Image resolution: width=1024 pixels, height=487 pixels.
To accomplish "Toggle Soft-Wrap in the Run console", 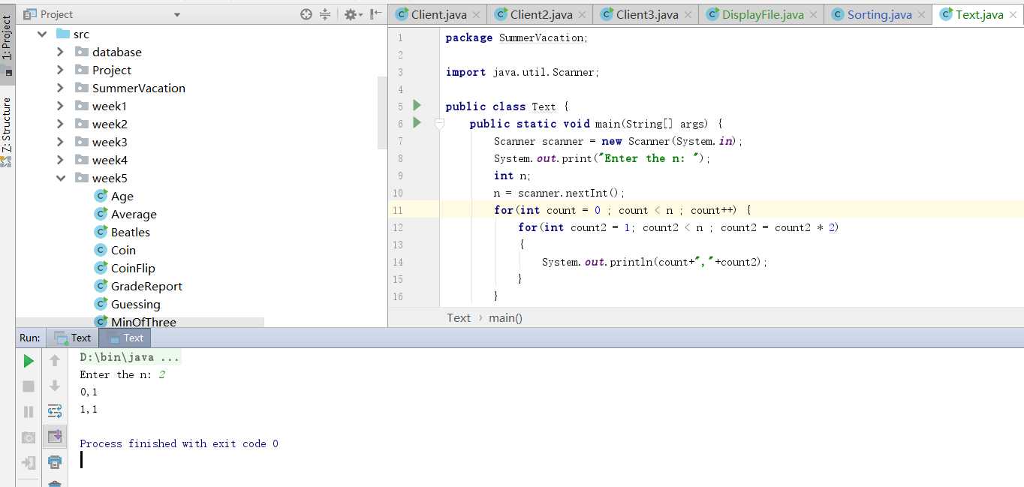I will click(55, 411).
